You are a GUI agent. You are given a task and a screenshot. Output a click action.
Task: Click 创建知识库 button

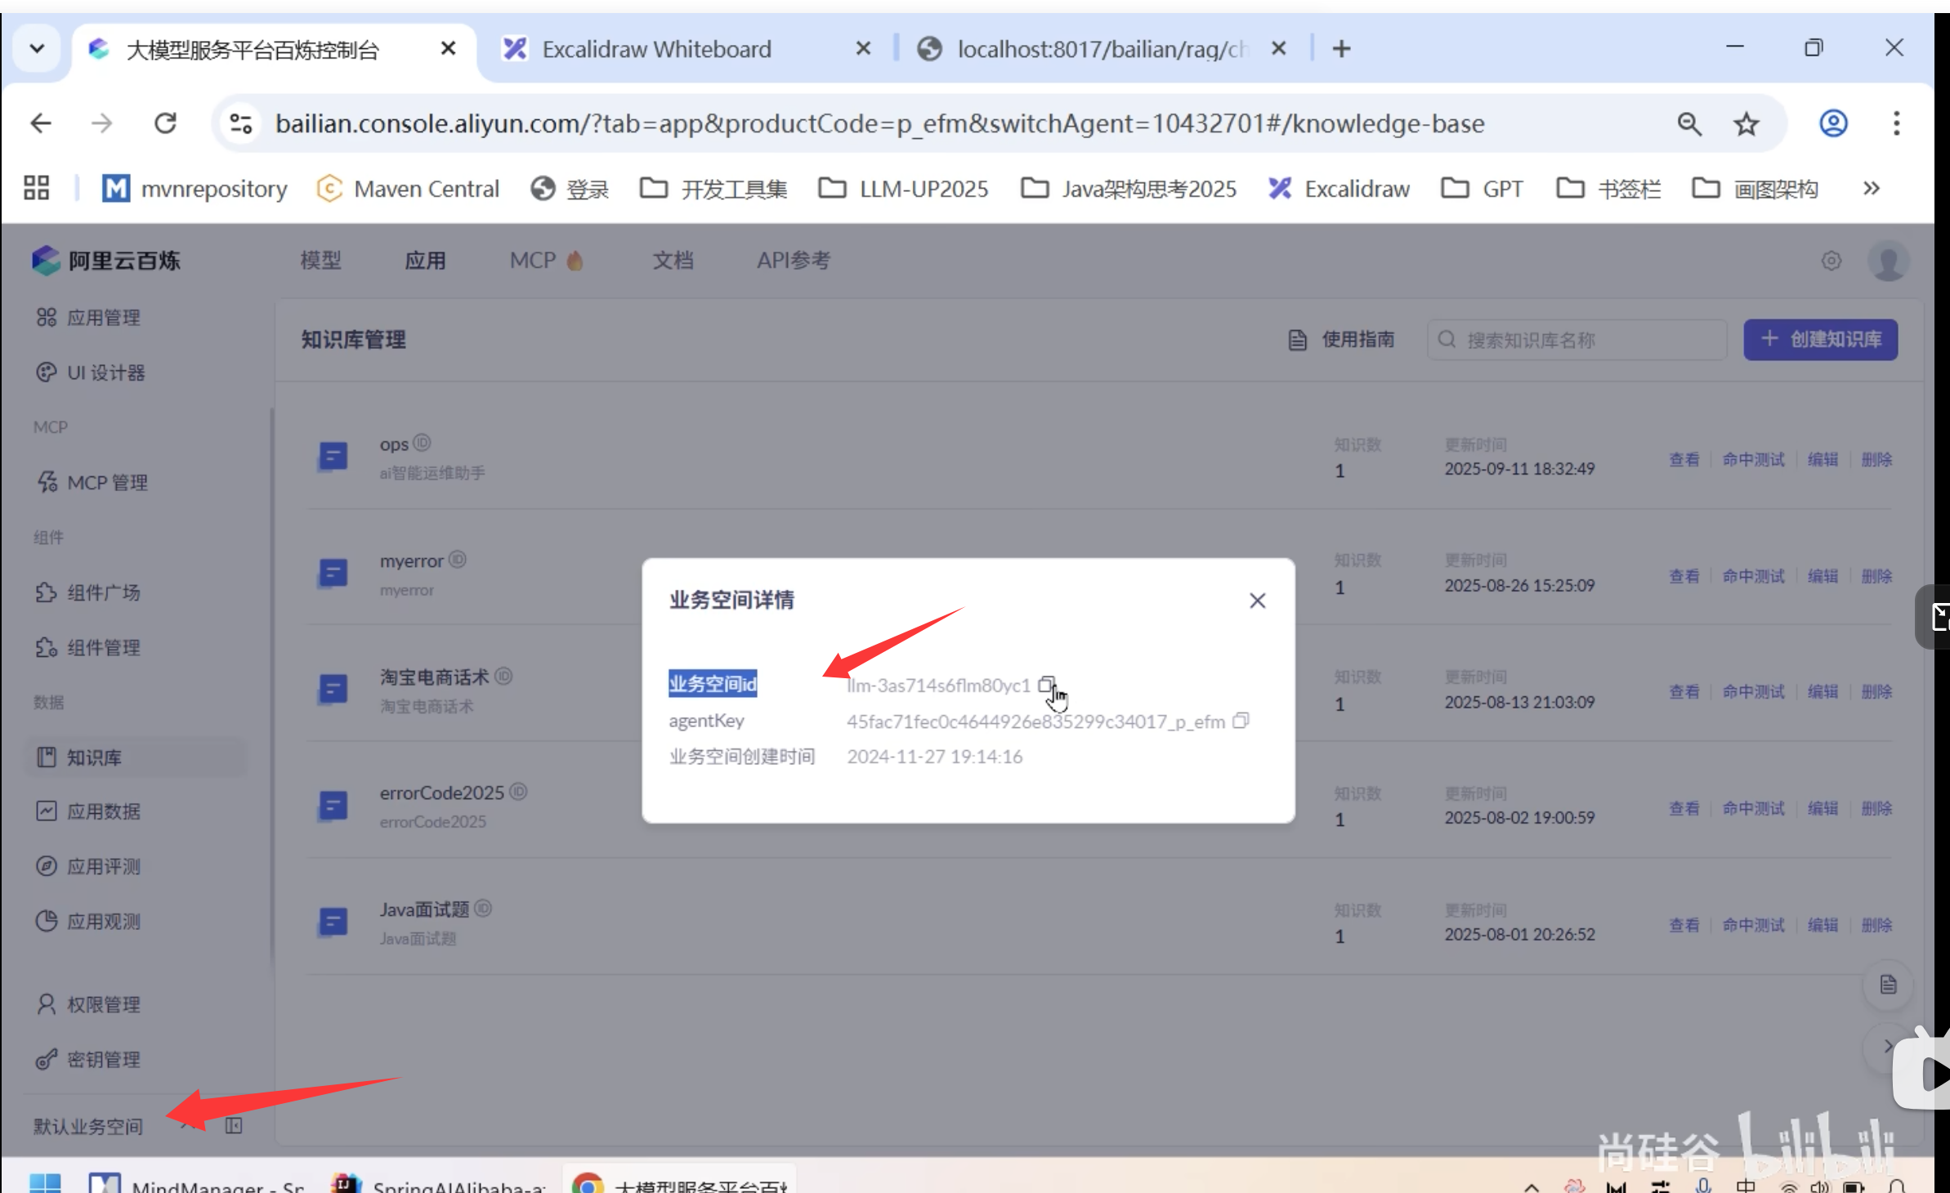point(1820,339)
